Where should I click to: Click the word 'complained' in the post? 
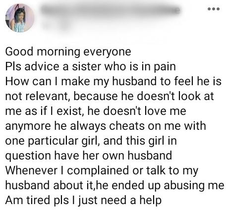(x=98, y=171)
